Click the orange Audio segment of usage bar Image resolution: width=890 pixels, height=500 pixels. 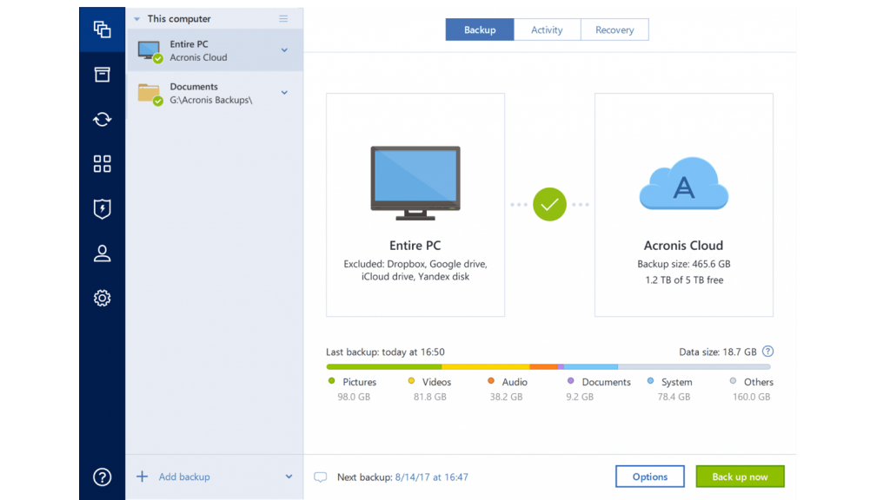[x=544, y=367]
